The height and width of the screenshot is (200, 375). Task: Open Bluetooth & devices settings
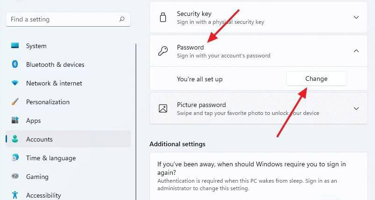pos(55,64)
